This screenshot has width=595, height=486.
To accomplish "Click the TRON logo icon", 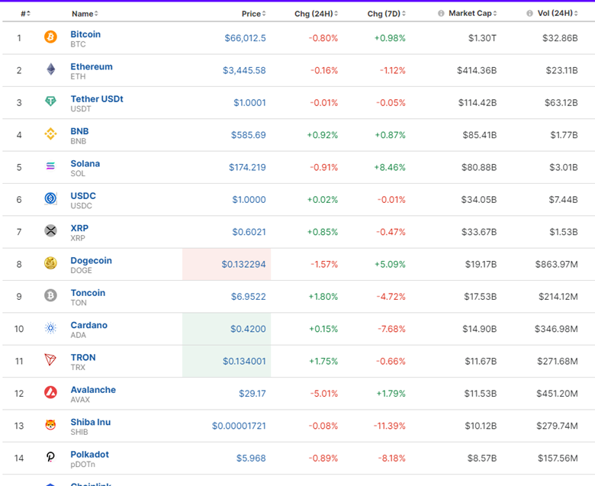I will pyautogui.click(x=50, y=359).
